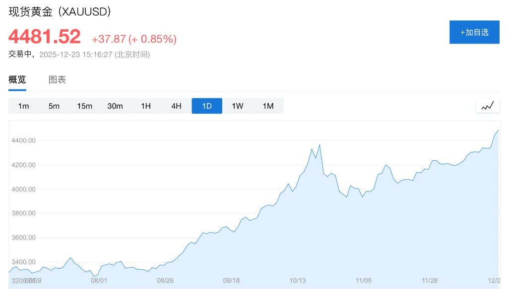508x294 pixels.
Task: Select the monthly 1M interval
Action: [x=268, y=106]
